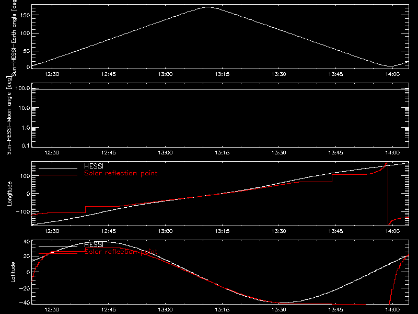
Task: Click 13:00 under the Moon angle plot
Action: [165, 153]
